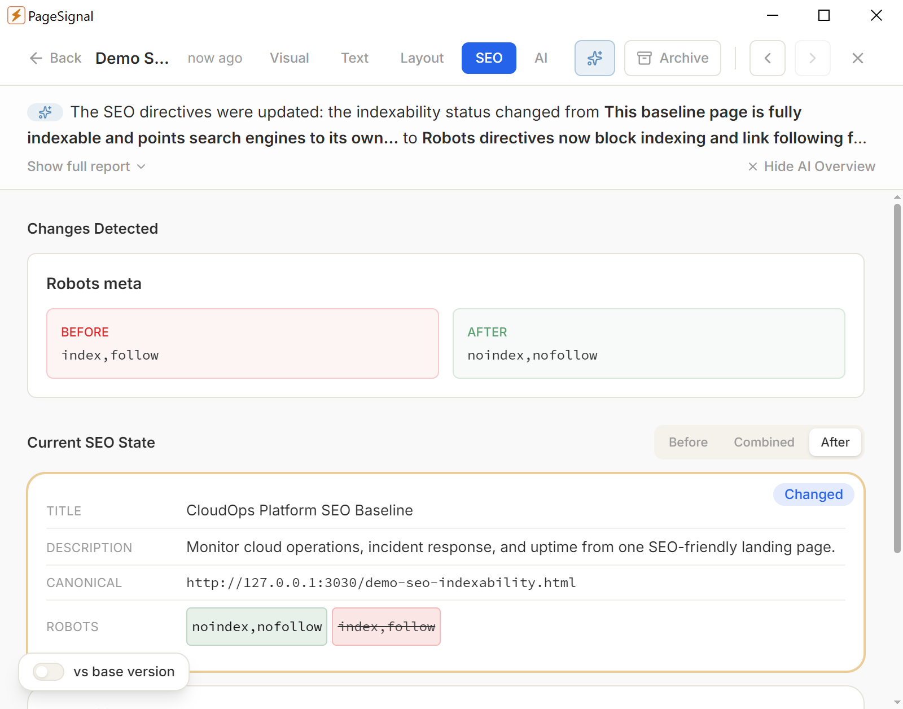Expand Show full report

[x=86, y=167]
